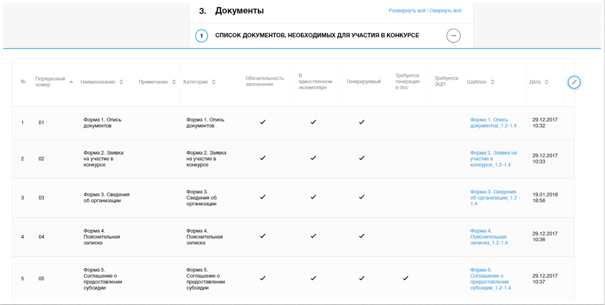Click the section header Список документов, необходимых для участия
Screen dimensions: 605x305
(x=317, y=35)
